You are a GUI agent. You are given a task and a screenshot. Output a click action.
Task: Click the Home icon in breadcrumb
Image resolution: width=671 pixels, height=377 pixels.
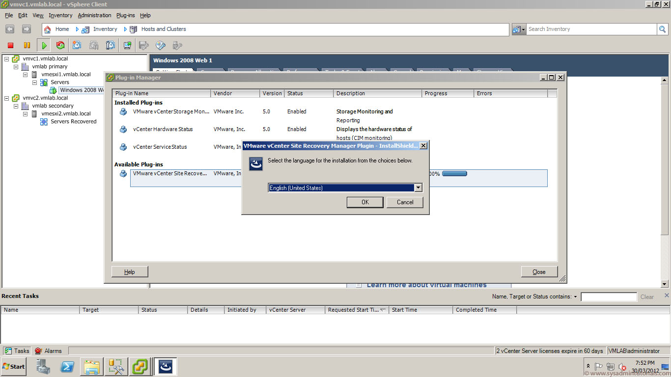[x=48, y=29]
